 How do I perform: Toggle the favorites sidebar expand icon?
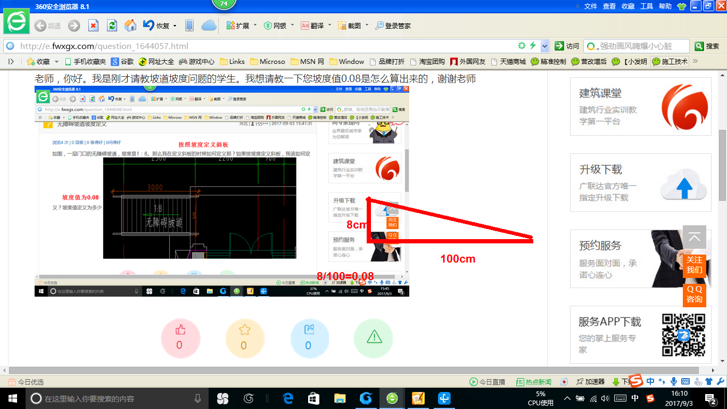tap(11, 61)
